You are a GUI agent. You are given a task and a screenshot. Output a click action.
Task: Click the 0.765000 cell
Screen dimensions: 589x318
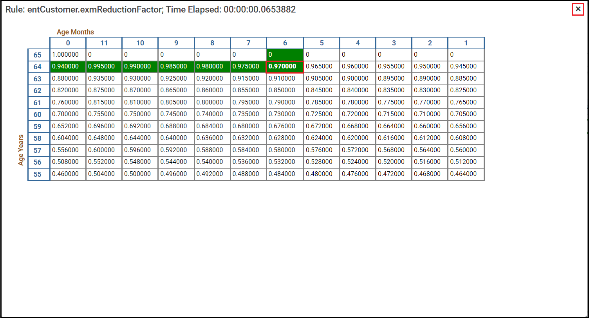click(466, 102)
